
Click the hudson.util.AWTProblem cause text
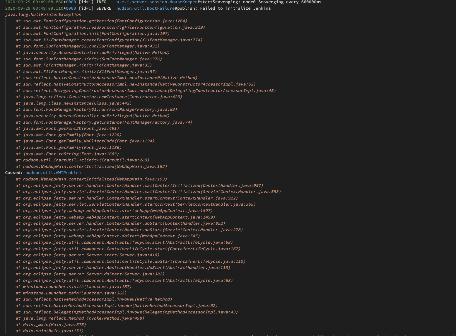(53, 173)
